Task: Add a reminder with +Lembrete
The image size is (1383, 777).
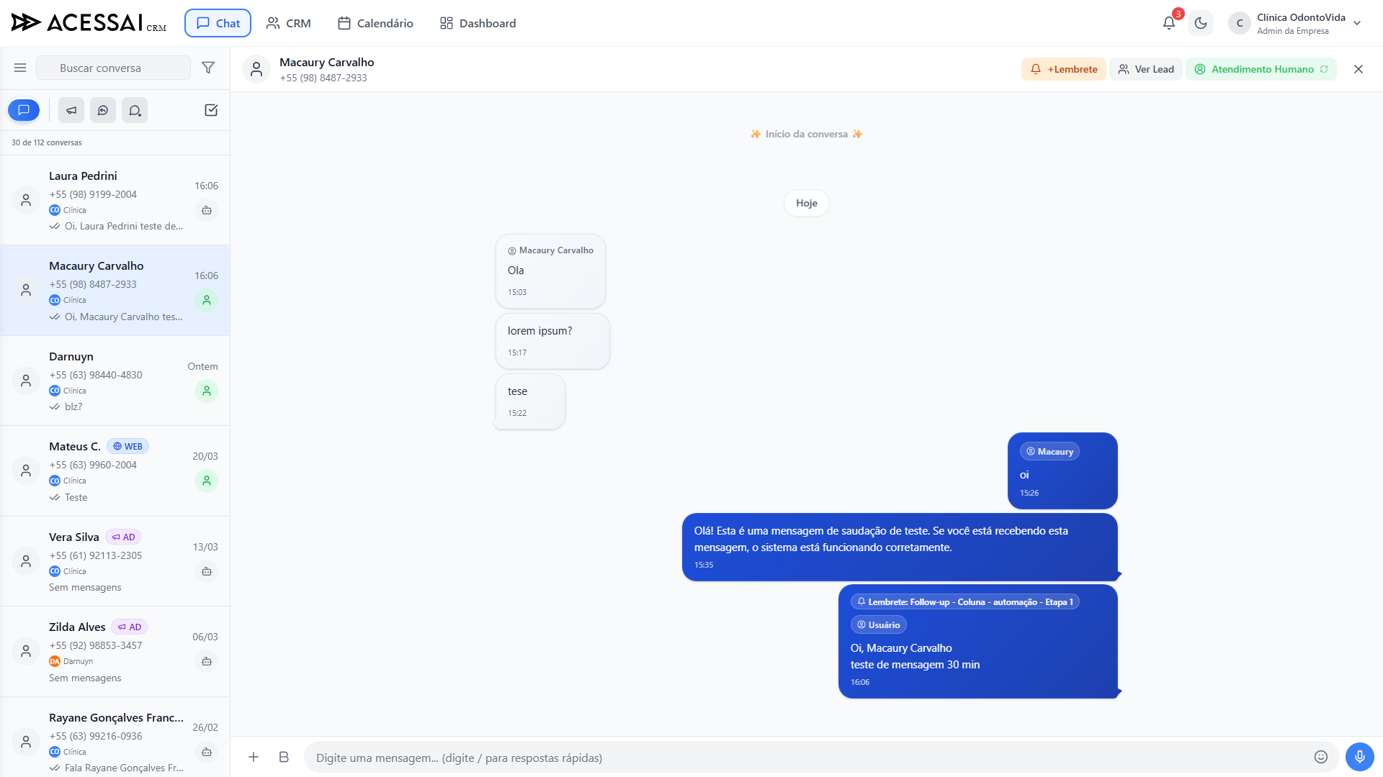Action: tap(1064, 69)
